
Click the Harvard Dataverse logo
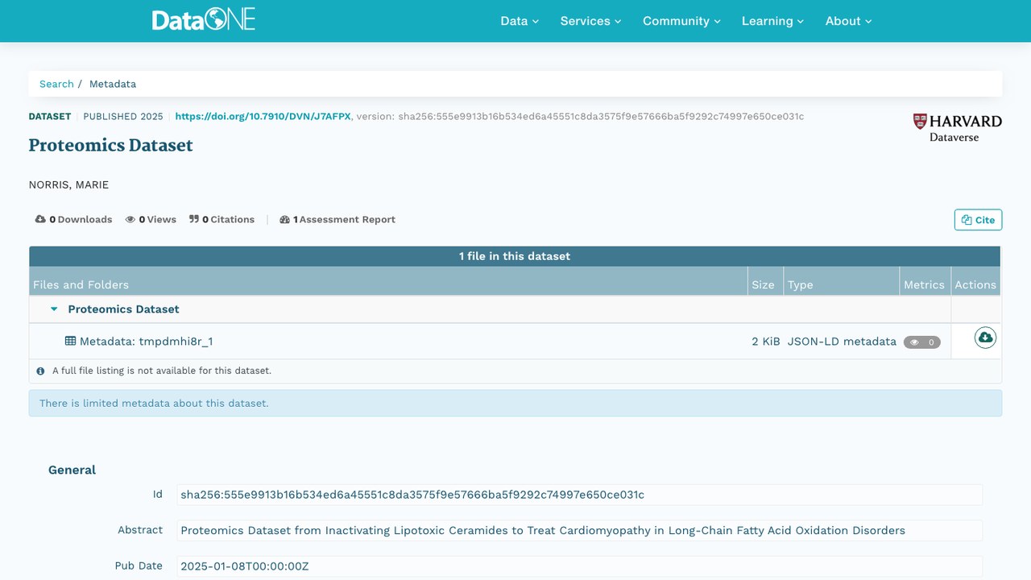pos(958,127)
